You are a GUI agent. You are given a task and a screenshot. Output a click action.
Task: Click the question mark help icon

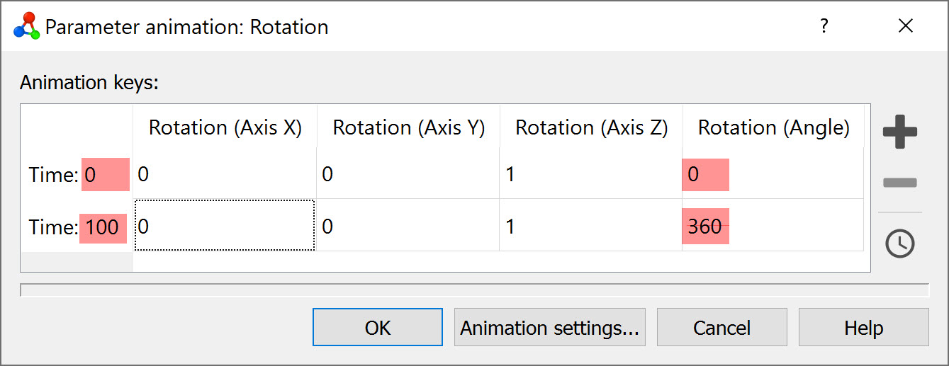824,27
